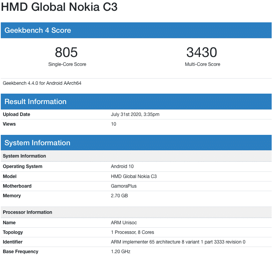This screenshot has height=257, width=272.
Task: Click the Android 10 operating system value
Action: coord(122,166)
